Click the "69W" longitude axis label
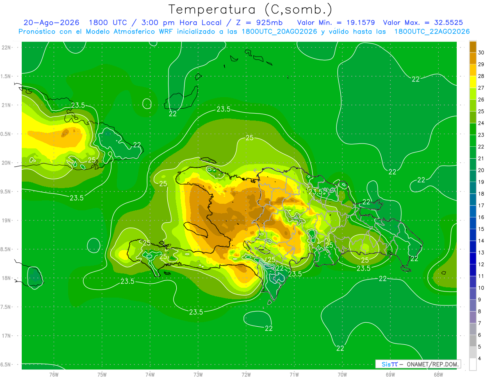This screenshot has width=492, height=380. pyautogui.click(x=390, y=374)
